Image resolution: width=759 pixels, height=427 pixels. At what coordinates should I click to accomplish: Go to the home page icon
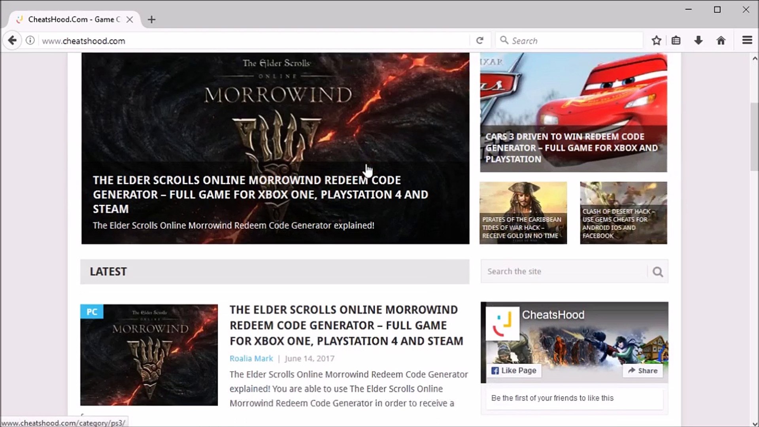coord(721,40)
